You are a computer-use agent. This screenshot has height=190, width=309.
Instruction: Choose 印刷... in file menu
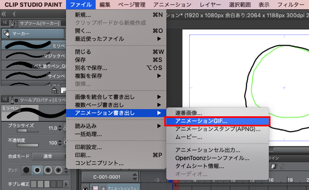click(116, 155)
